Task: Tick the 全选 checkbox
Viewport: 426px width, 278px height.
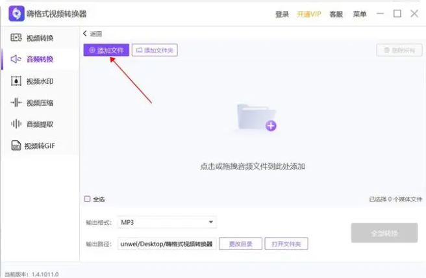Action: pyautogui.click(x=87, y=199)
